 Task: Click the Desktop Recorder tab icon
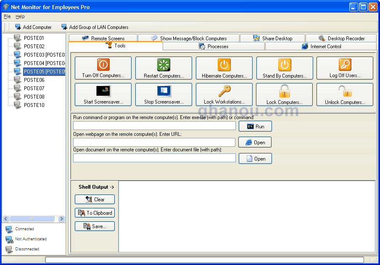322,38
